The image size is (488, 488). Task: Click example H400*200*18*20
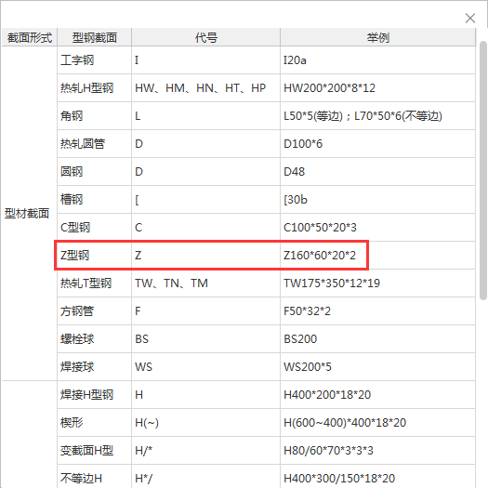point(327,395)
